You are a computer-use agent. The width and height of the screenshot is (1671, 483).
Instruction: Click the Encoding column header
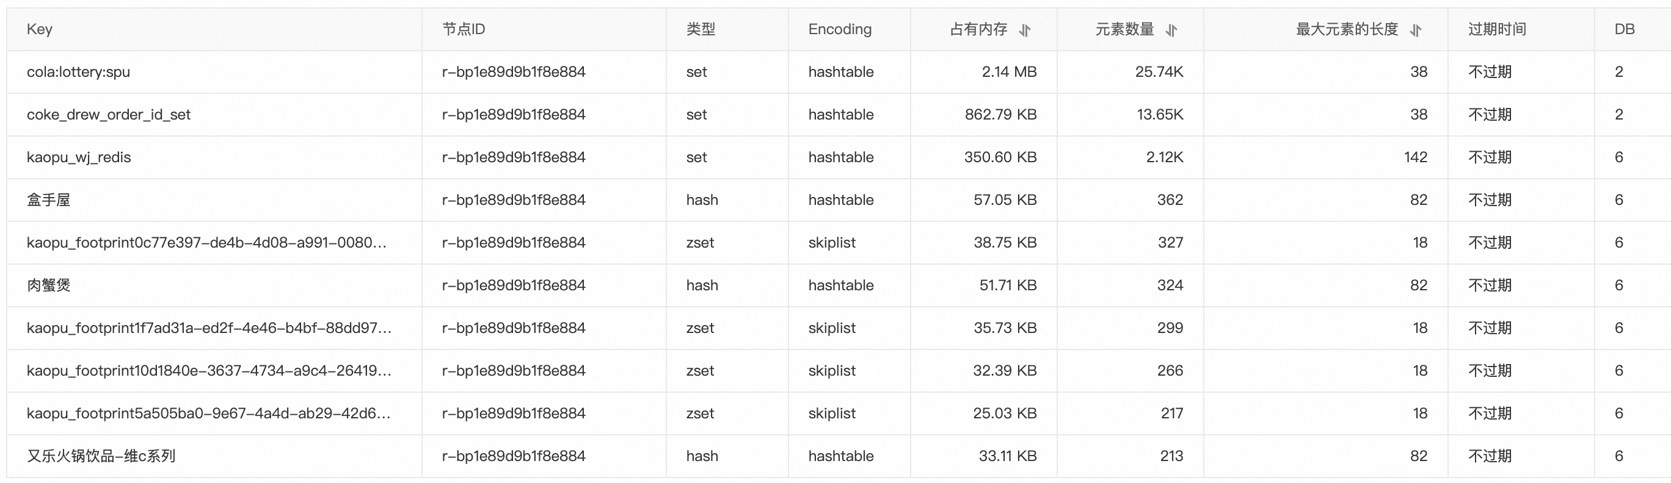839,29
